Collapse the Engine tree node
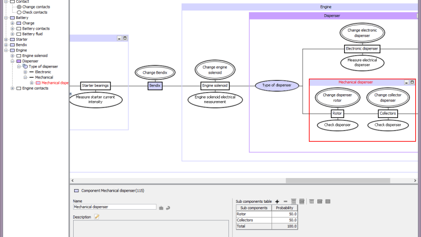The height and width of the screenshot is (237, 421). click(6, 50)
